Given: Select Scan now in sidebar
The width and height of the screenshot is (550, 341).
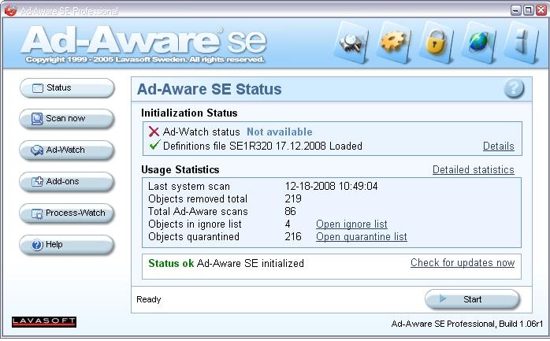Looking at the screenshot, I should click(x=67, y=119).
